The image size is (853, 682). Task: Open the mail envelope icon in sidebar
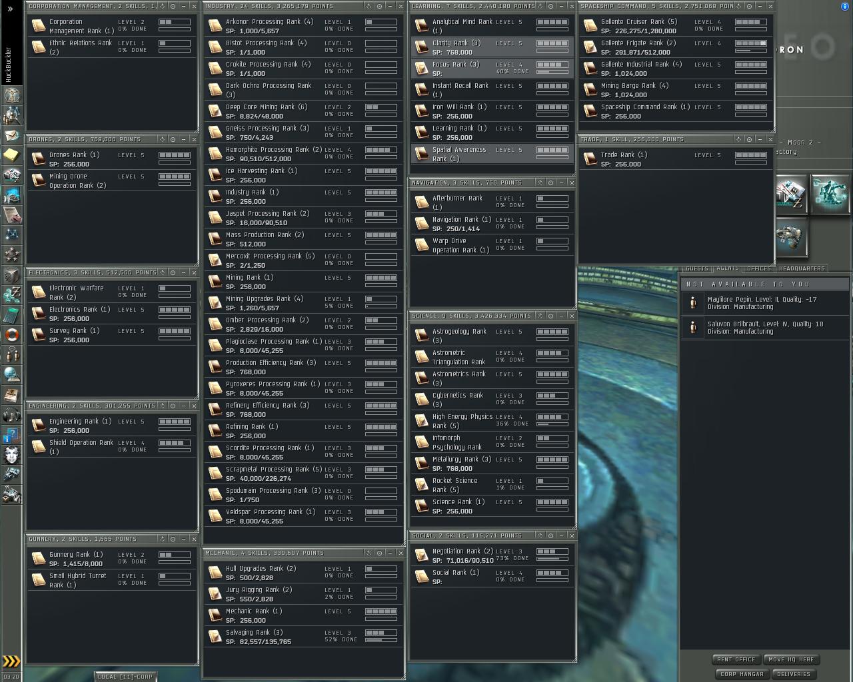[11, 135]
